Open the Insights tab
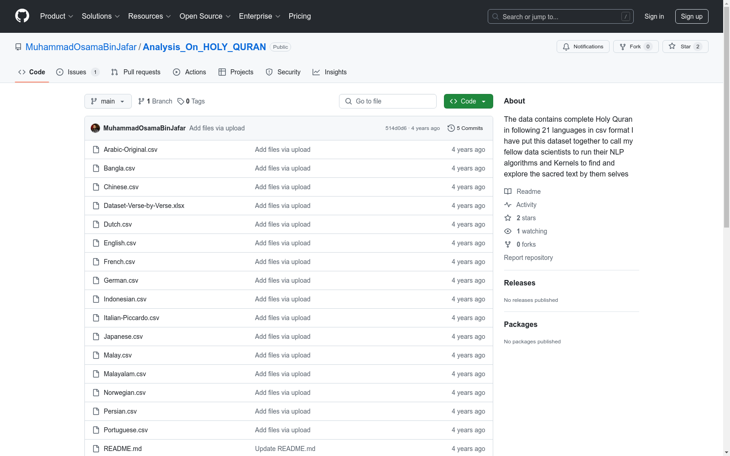The image size is (730, 456). (329, 72)
